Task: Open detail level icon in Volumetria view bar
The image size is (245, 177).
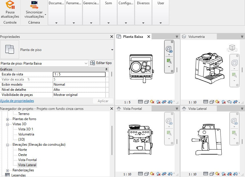Action: pyautogui.click(x=206, y=102)
